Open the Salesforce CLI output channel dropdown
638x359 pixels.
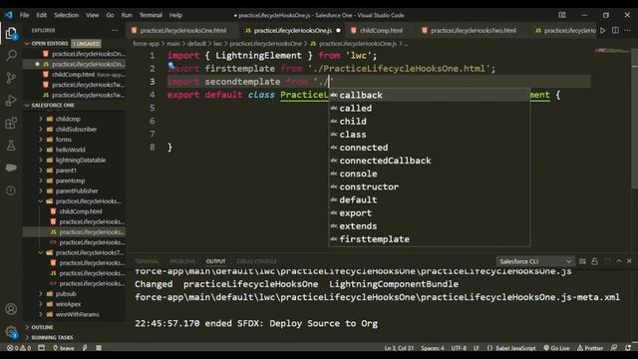[x=535, y=261]
